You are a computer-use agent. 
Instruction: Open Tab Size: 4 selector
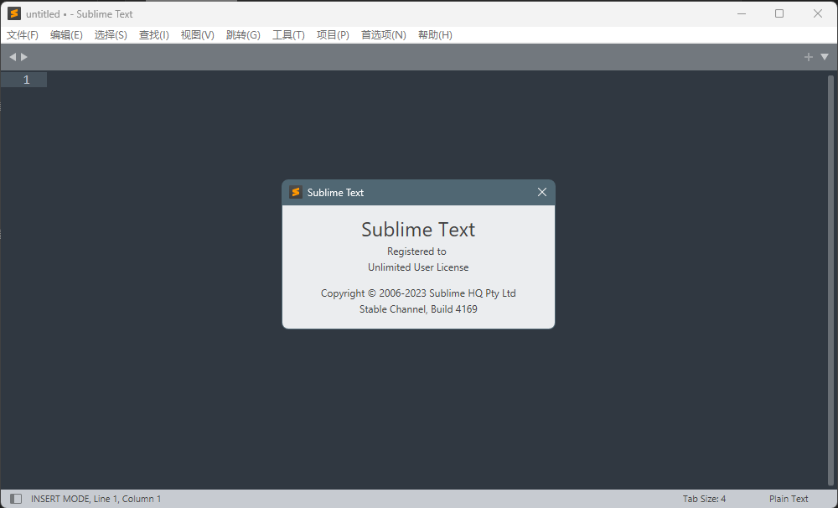[704, 499]
